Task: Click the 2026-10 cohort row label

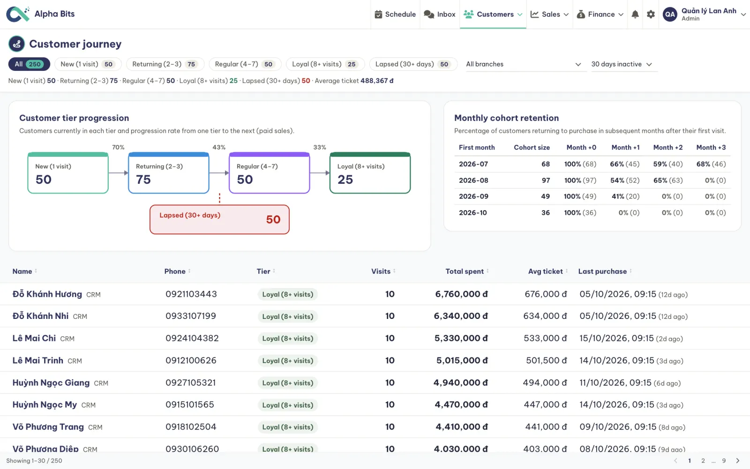Action: click(x=473, y=213)
